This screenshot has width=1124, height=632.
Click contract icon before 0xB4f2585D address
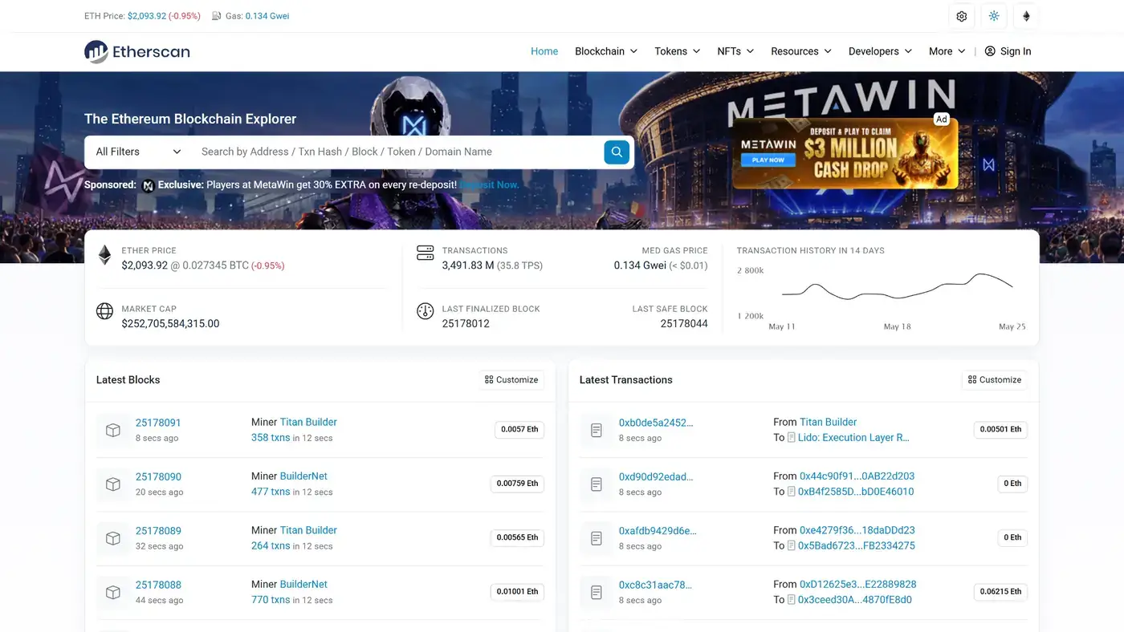pos(792,492)
